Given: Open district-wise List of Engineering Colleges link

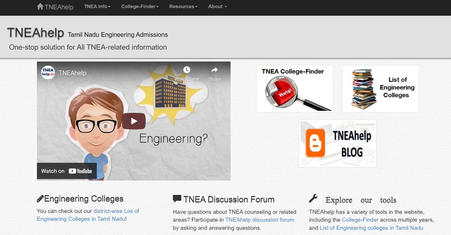Looking at the screenshot, I should click(88, 215).
